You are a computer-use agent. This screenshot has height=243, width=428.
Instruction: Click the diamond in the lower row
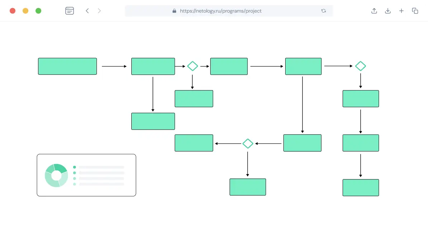[x=248, y=144]
